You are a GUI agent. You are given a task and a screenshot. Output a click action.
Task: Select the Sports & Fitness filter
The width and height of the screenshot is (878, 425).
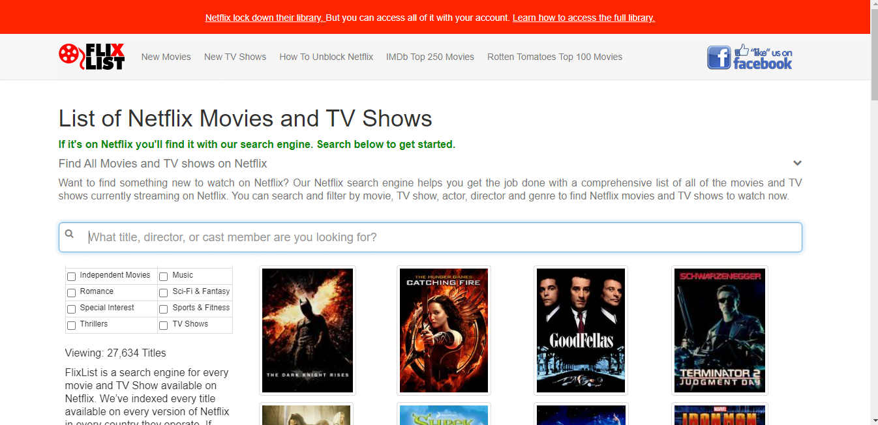point(164,309)
